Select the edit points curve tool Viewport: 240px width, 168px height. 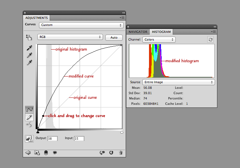[29, 110]
